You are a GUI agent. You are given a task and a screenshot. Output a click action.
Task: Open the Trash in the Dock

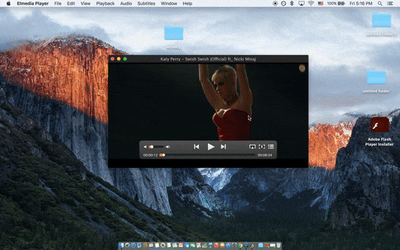click(278, 245)
